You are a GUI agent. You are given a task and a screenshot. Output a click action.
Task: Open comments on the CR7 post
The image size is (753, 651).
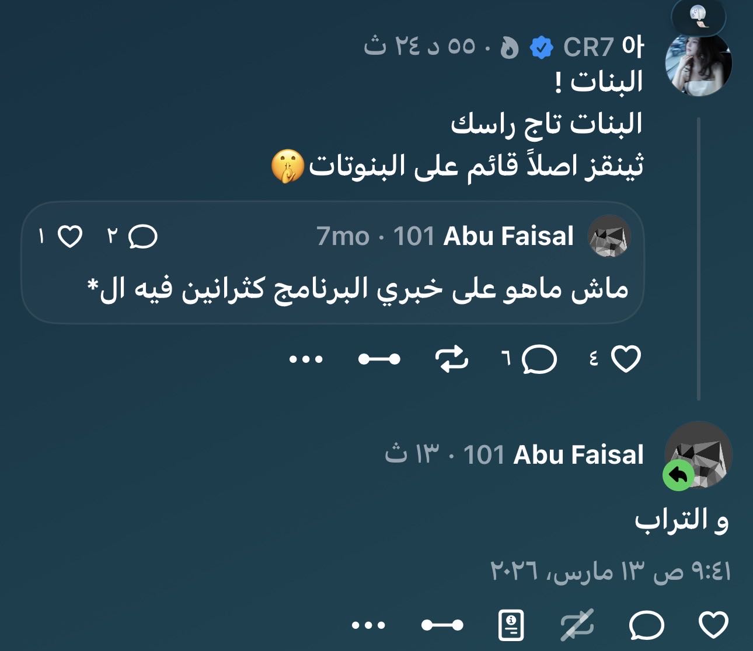point(539,359)
